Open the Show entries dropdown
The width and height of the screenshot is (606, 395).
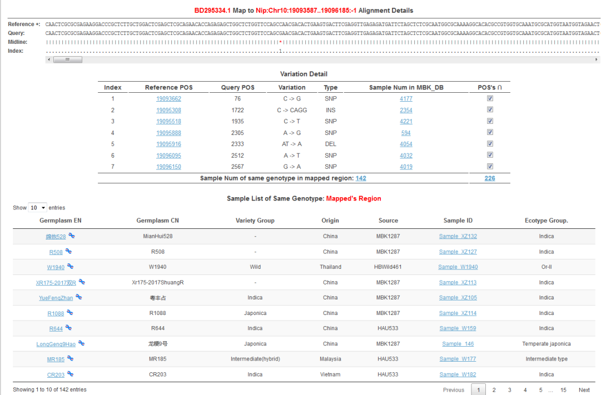point(37,208)
